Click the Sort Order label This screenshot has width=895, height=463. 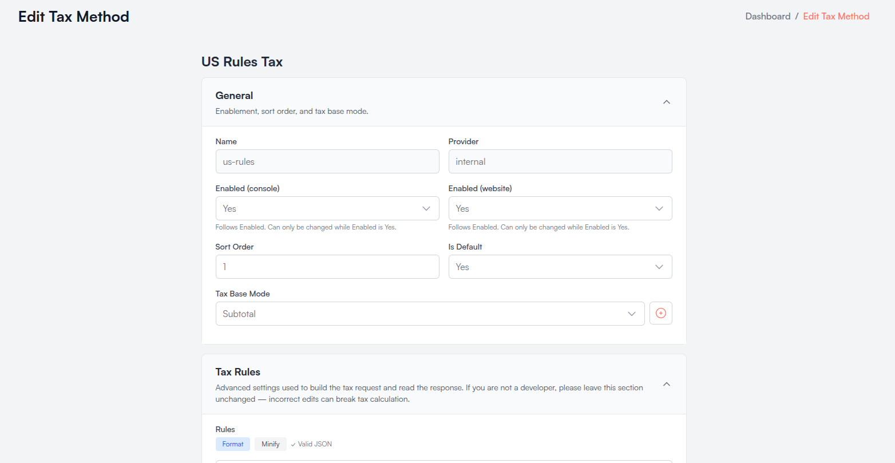click(x=235, y=247)
